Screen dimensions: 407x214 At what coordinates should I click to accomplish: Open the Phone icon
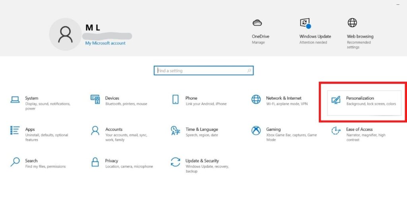(175, 99)
